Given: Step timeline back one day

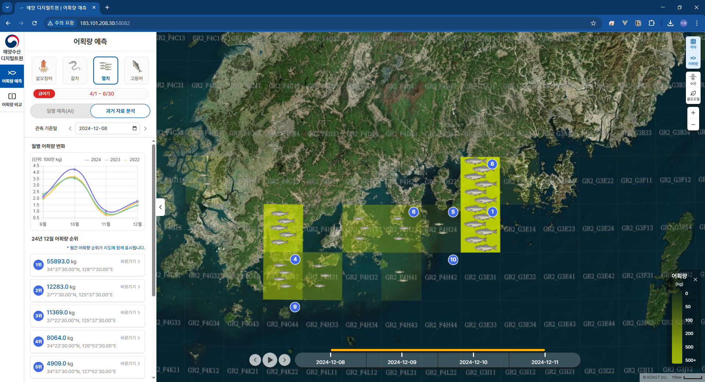Looking at the screenshot, I should click(255, 360).
